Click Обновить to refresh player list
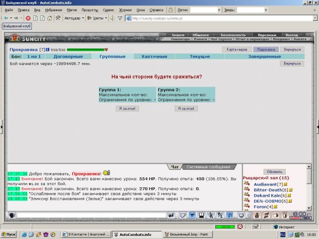319x239 pixels. pos(275,171)
